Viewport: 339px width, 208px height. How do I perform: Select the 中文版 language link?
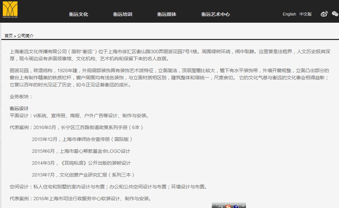point(305,14)
